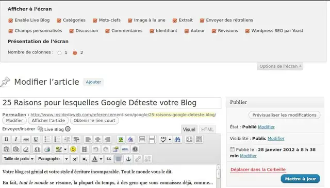Click the insert link chain icon

pyautogui.click(x=138, y=159)
